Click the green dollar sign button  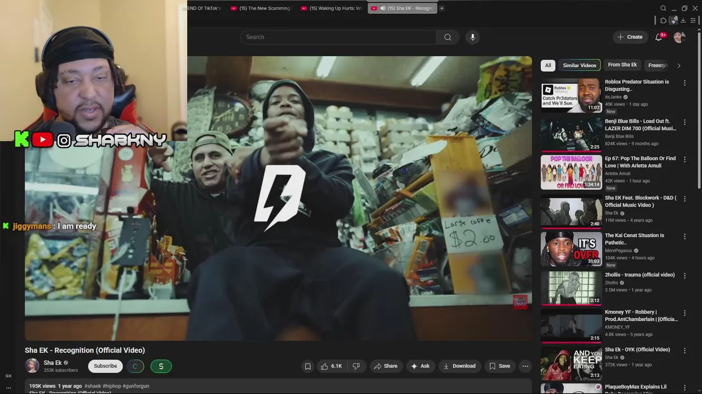161,366
